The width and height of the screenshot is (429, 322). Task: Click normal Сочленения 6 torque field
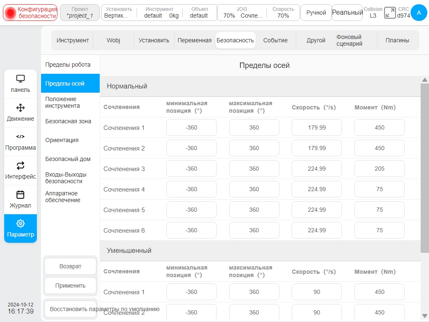pyautogui.click(x=380, y=230)
